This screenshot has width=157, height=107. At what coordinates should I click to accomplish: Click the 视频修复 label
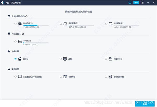coord(72,77)
